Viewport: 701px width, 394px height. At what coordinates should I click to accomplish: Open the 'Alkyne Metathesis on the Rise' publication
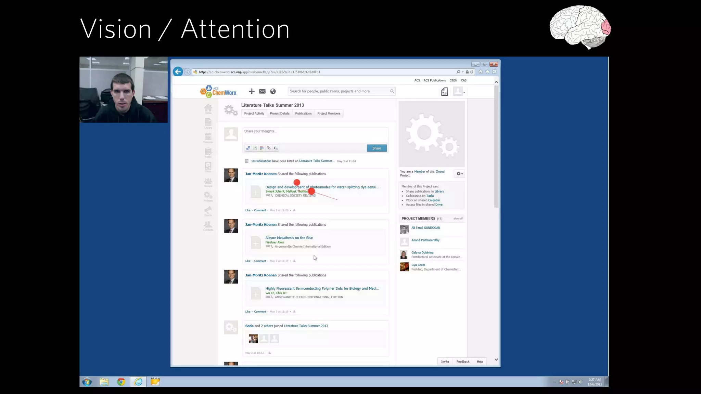[289, 238]
